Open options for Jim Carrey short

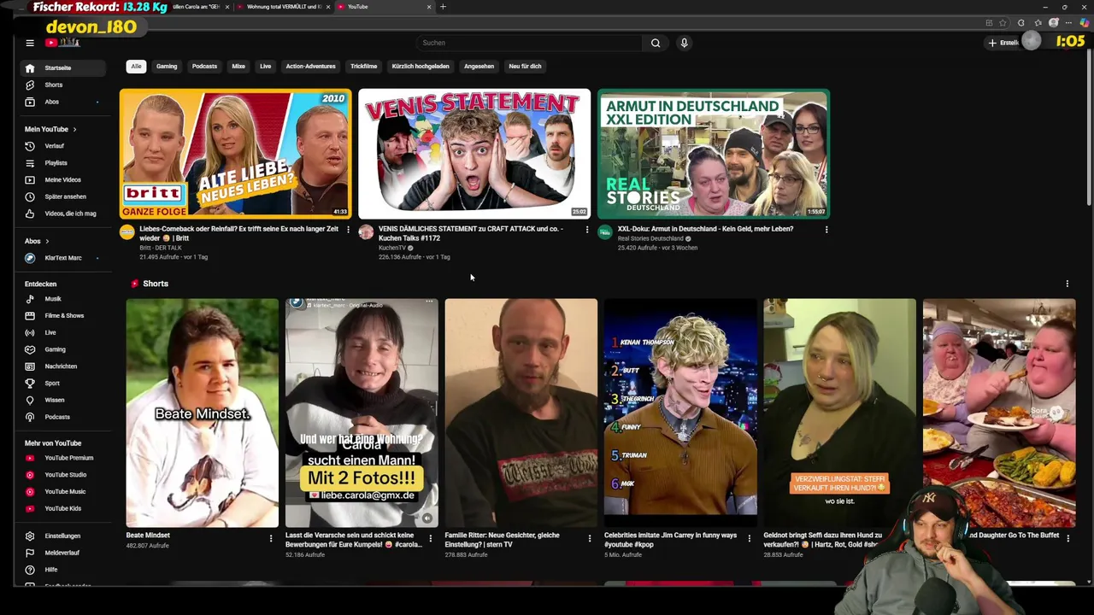[749, 538]
